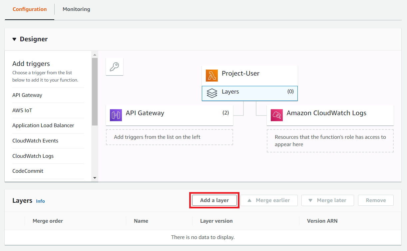Screen dimensions: 407x251
Task: Click the Amazon CloudWatch Logs icon
Action: pos(277,115)
